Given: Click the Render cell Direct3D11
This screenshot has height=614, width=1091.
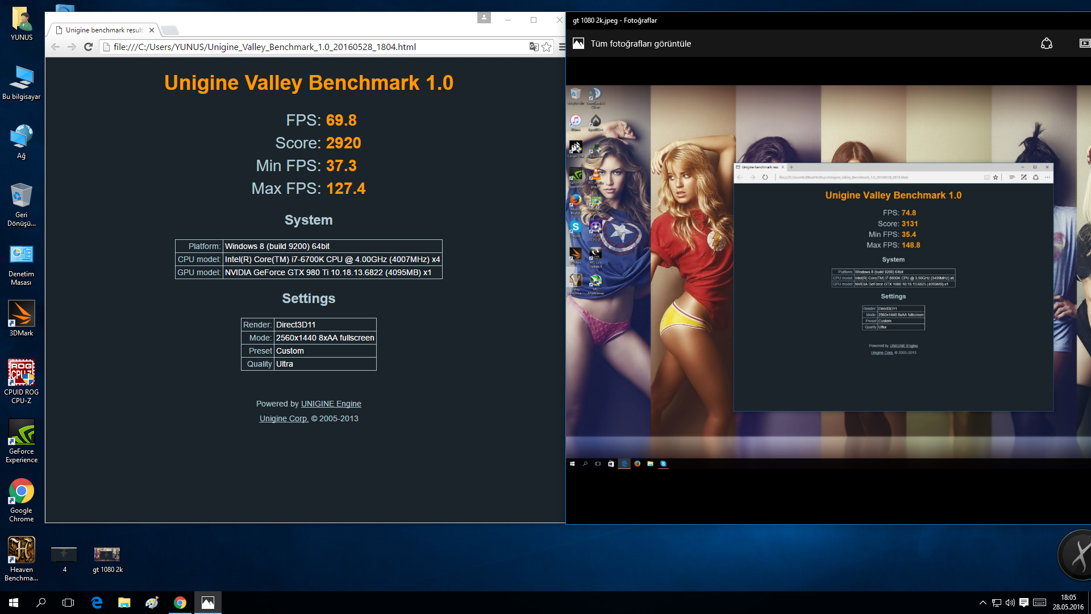Looking at the screenshot, I should pyautogui.click(x=325, y=325).
